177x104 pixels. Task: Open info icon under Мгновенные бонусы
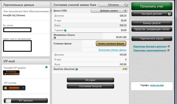click(x=55, y=37)
